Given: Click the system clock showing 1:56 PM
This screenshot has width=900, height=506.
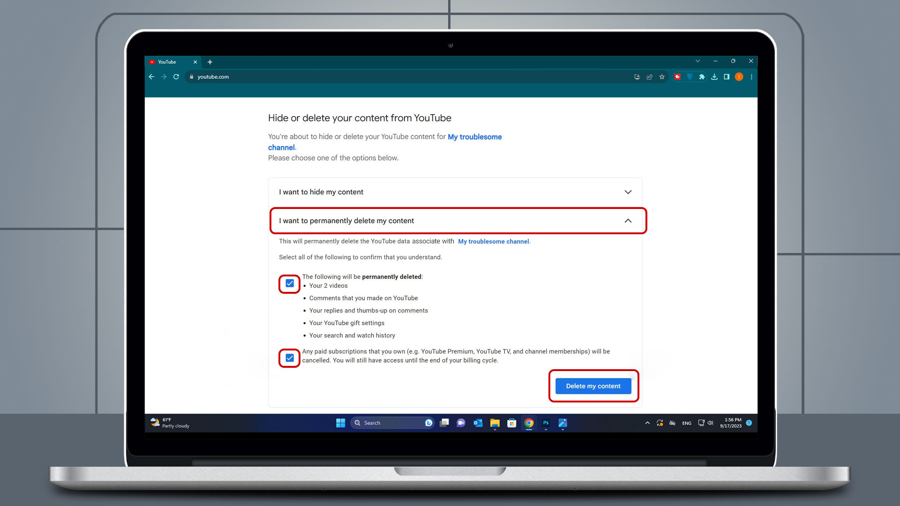Looking at the screenshot, I should tap(733, 423).
